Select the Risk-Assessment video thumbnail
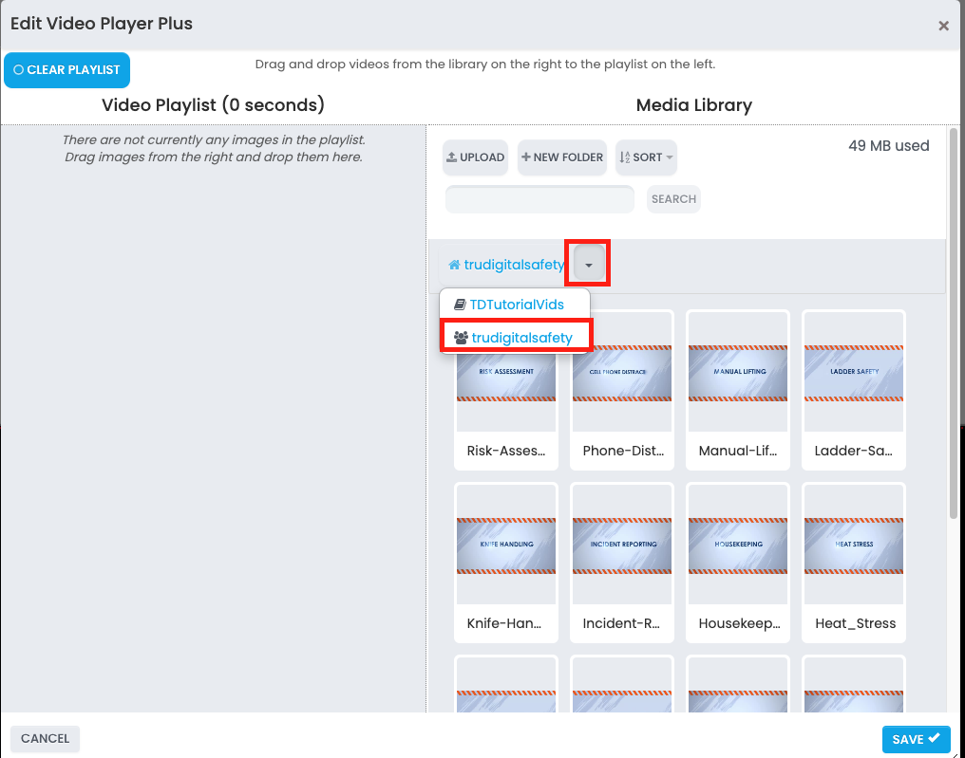This screenshot has width=965, height=758. pos(506,373)
